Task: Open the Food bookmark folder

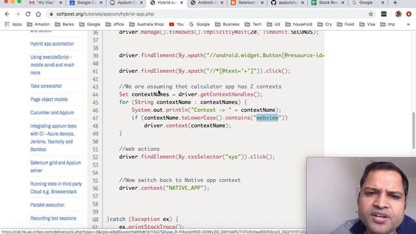Action: (x=345, y=24)
